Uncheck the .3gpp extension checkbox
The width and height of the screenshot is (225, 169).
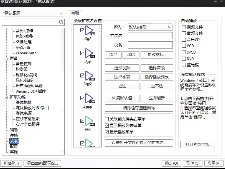point(82,98)
